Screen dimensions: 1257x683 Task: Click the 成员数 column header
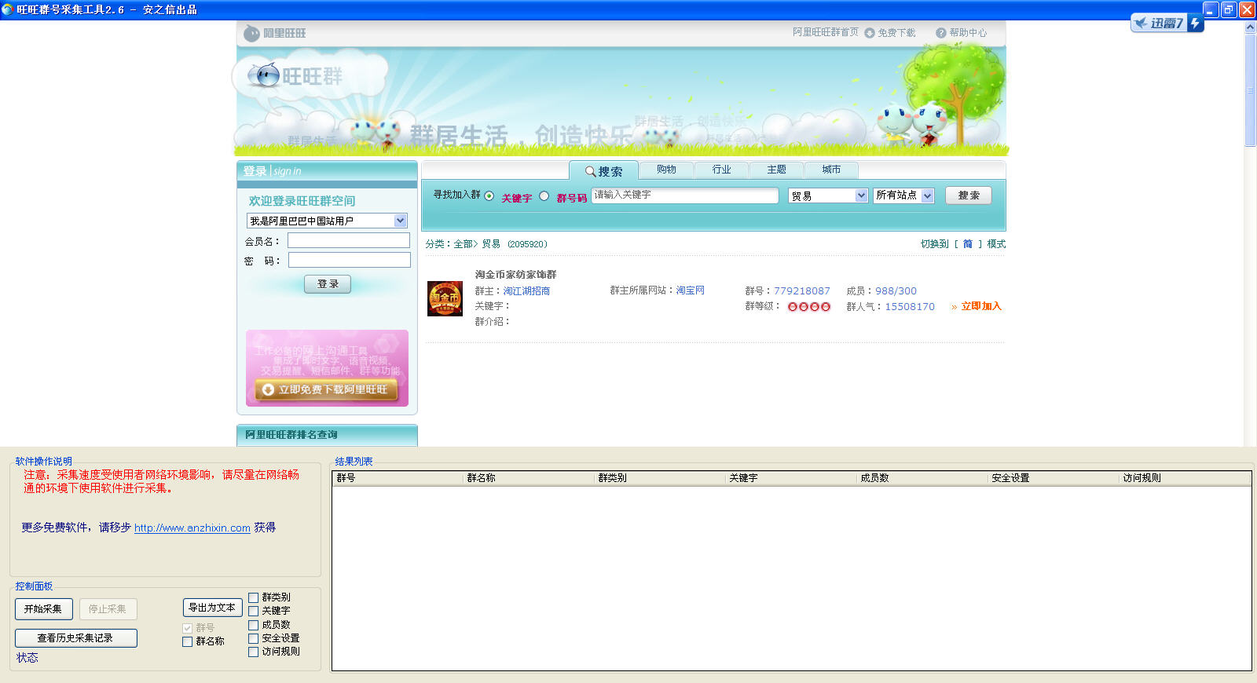[922, 477]
